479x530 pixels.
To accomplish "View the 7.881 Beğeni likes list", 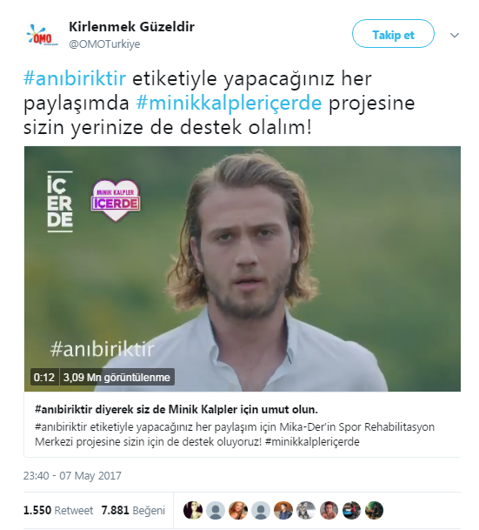I will (x=133, y=510).
